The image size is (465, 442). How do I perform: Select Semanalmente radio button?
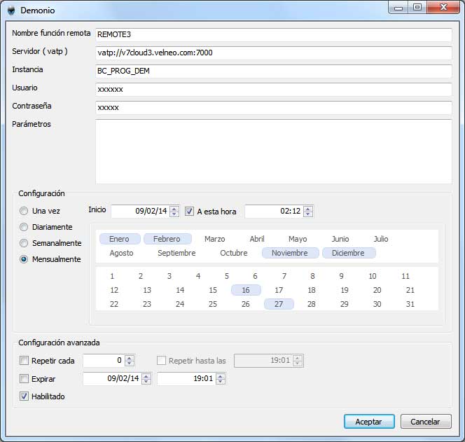coord(24,243)
